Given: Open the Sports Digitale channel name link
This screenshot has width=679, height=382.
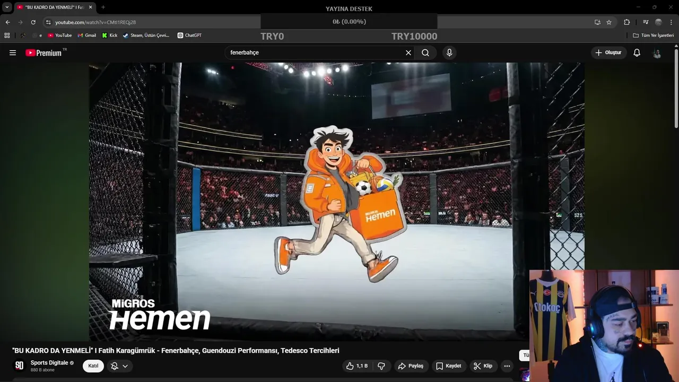Looking at the screenshot, I should 49,363.
